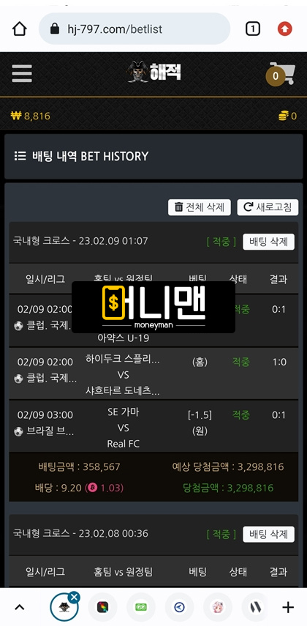Expand the bottom bar up chevron
Screen dimensions: 307x632
[x=19, y=607]
